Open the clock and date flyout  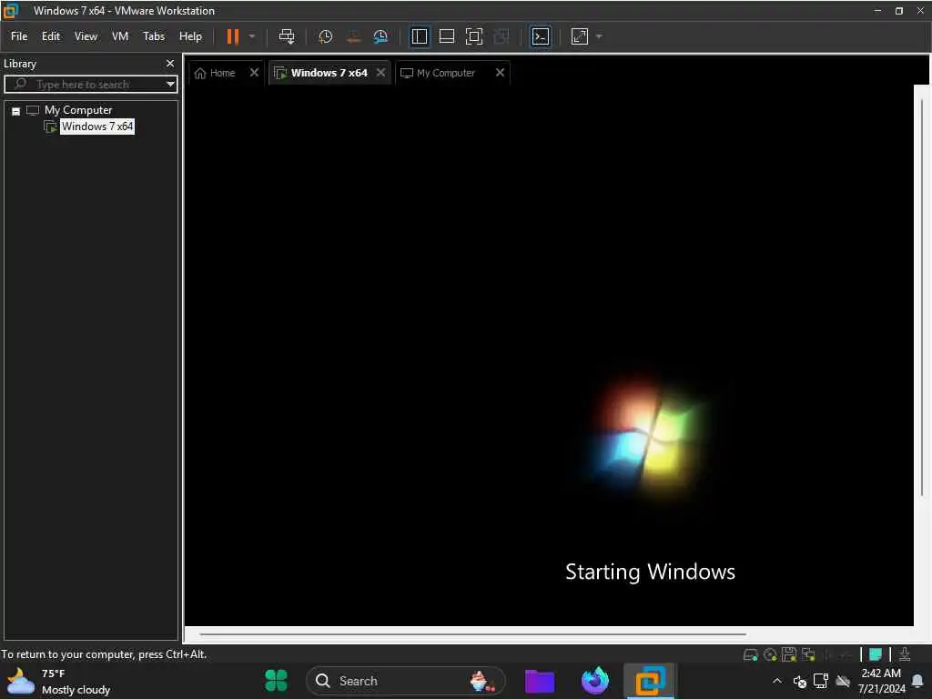click(x=881, y=681)
